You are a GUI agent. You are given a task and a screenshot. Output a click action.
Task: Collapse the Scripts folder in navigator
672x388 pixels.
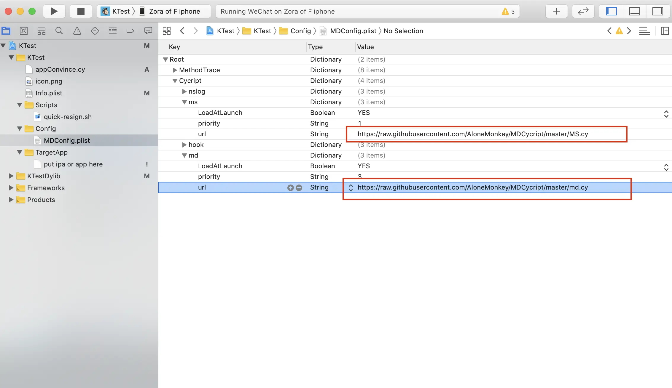[x=20, y=105]
